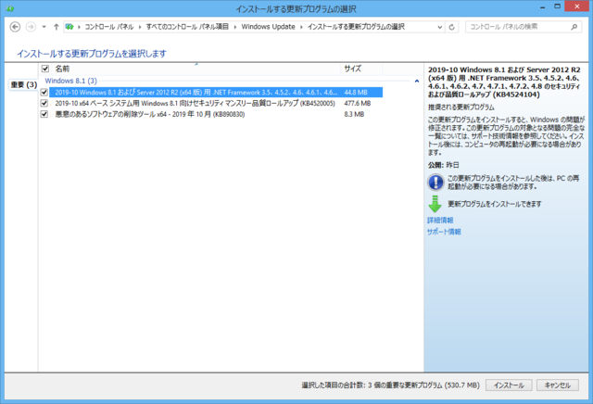The height and width of the screenshot is (404, 593).
Task: Uncheck the malicious software removal tool KB890830
Action: click(44, 114)
